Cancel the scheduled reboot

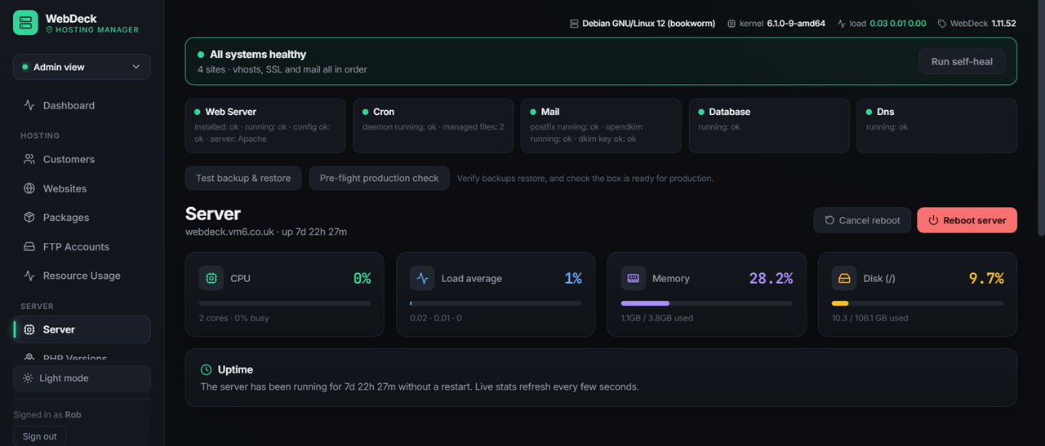tap(862, 220)
